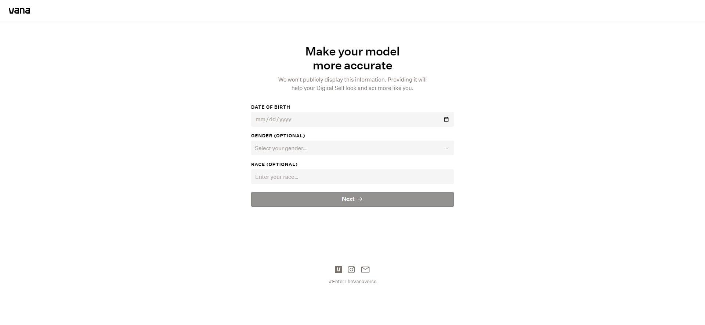
Task: Click the #EnterTheVanaverse hashtag
Action: (x=352, y=281)
